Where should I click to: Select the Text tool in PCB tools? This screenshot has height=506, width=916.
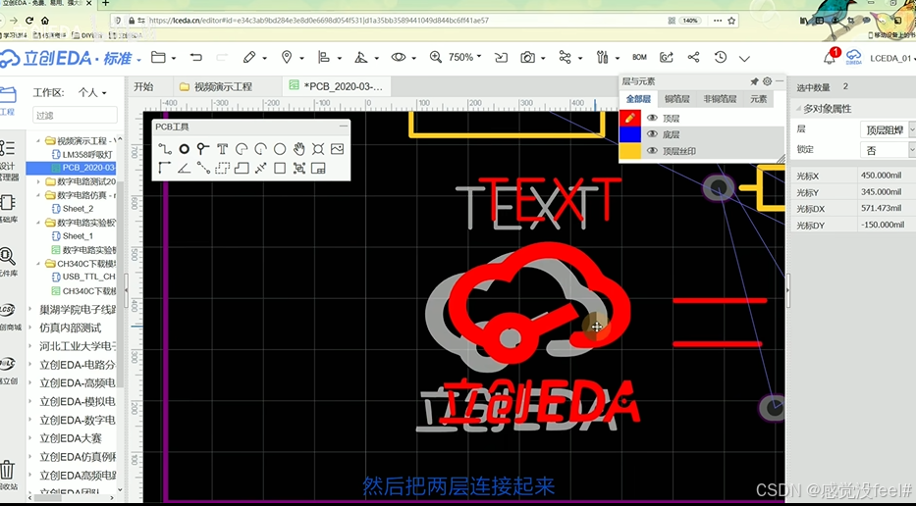[222, 149]
